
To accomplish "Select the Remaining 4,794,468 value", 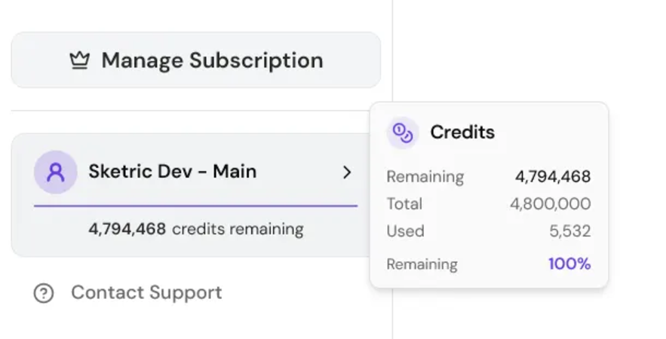I will (553, 176).
